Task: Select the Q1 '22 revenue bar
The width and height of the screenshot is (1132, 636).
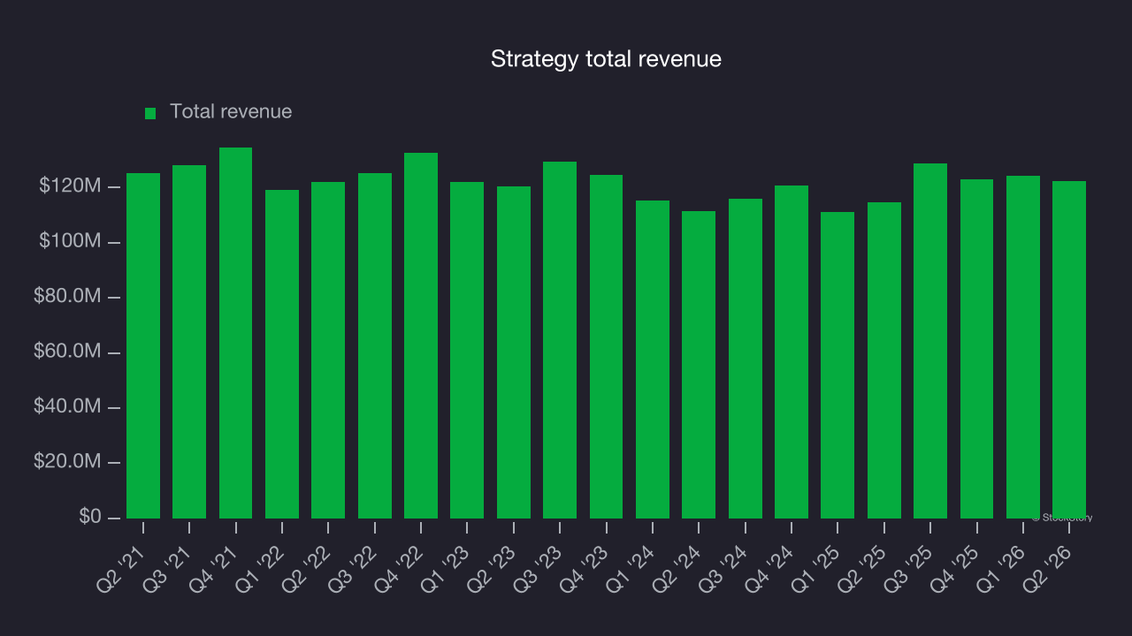Action: 282,354
